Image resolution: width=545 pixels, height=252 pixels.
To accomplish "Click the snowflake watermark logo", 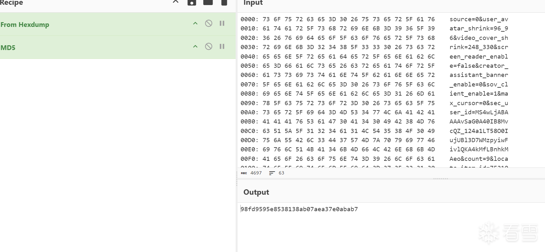I will click(x=488, y=233).
